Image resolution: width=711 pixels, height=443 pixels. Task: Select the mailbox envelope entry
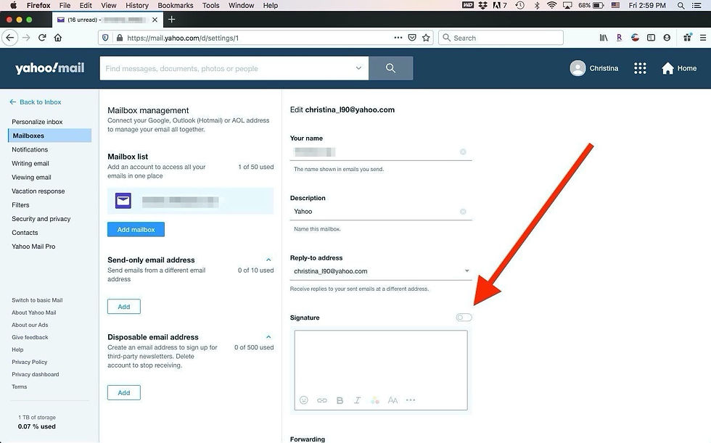[x=190, y=201]
